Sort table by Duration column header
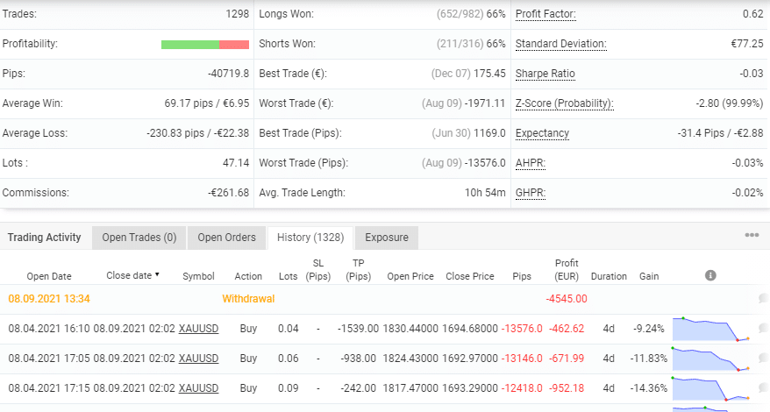 (609, 276)
